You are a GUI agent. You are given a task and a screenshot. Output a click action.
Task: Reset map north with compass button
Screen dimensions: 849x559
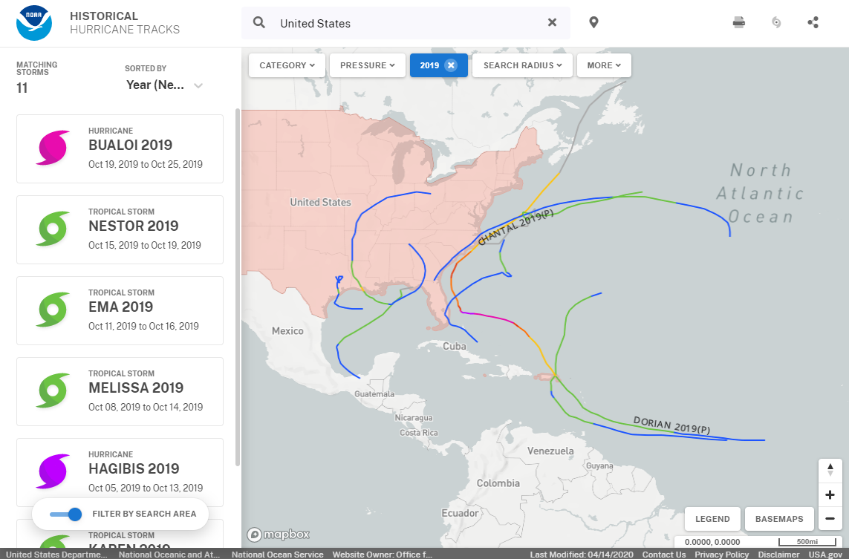(830, 470)
